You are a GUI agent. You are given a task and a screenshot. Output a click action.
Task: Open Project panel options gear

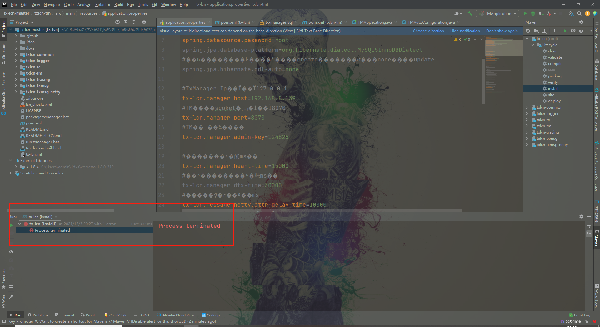point(144,22)
